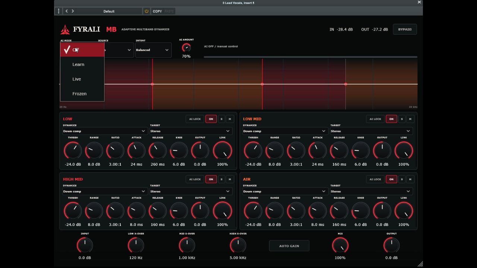This screenshot has width=477, height=268.
Task: Click the master Input knob
Action: coord(85,245)
